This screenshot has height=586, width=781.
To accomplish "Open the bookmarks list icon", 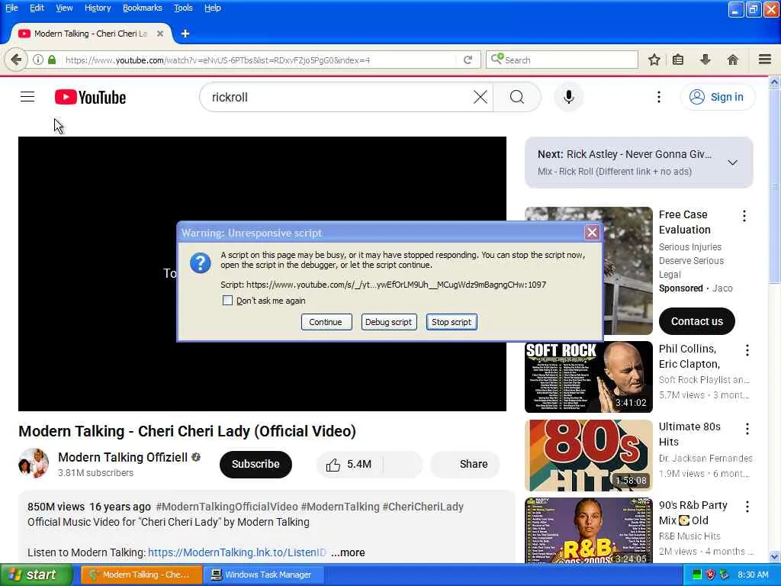I will (678, 60).
